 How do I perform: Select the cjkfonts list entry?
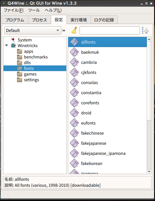coord(108,72)
